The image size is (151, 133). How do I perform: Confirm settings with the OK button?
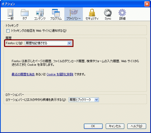tap(93, 126)
